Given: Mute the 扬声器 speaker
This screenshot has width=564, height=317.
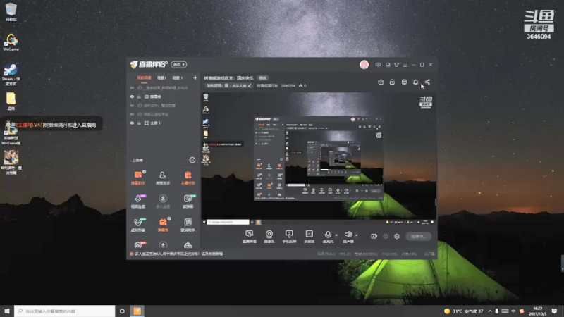Looking at the screenshot, I should point(348,237).
